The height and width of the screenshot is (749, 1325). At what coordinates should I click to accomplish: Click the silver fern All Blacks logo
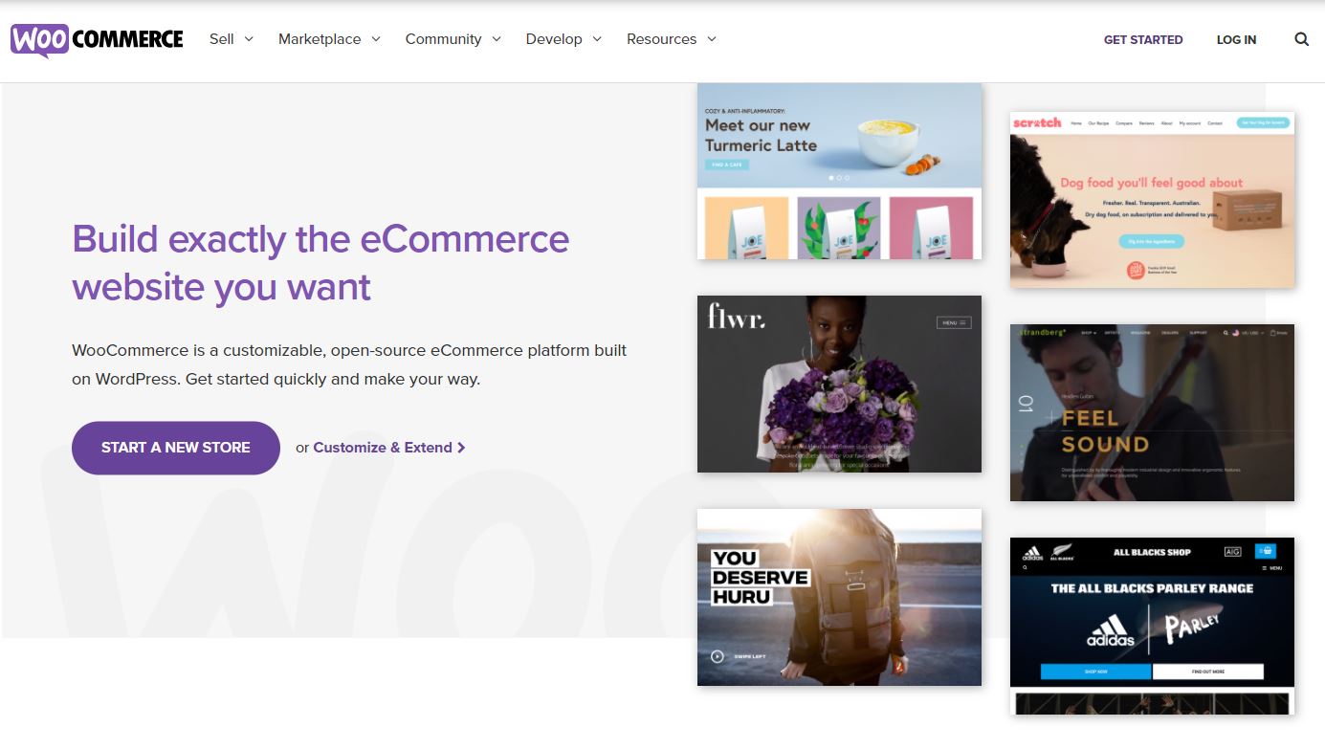1062,550
